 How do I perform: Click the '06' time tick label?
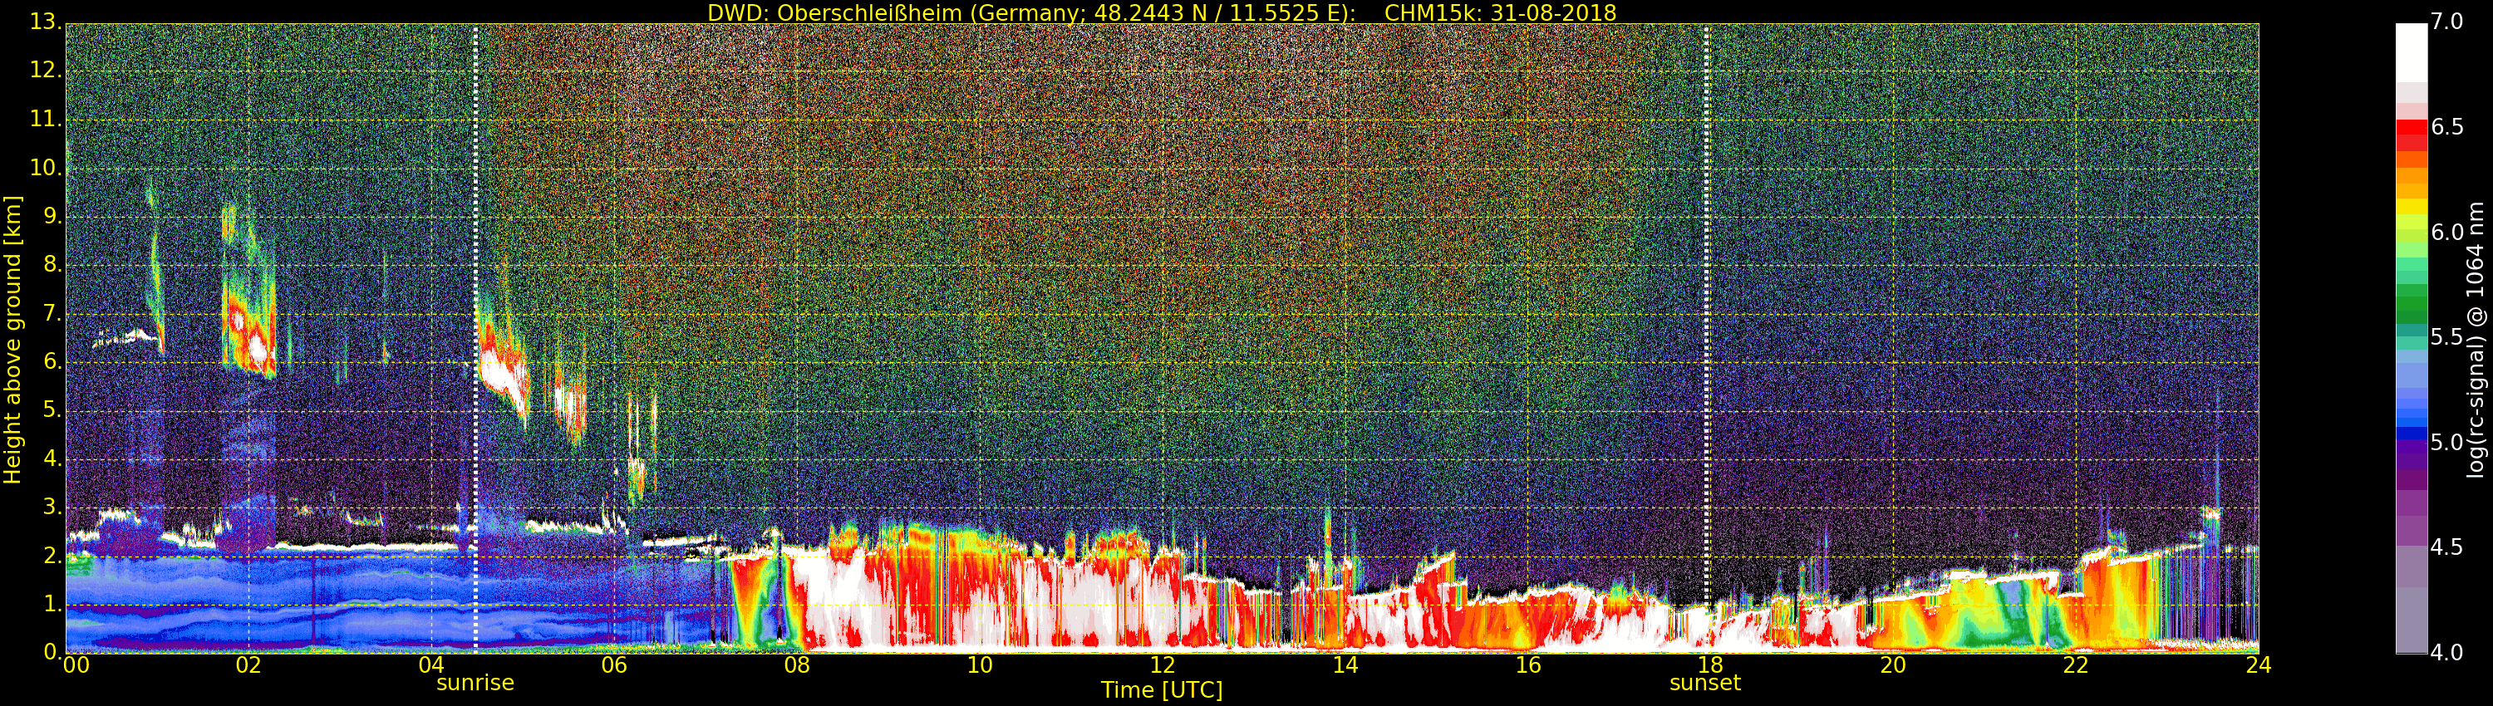click(x=613, y=664)
